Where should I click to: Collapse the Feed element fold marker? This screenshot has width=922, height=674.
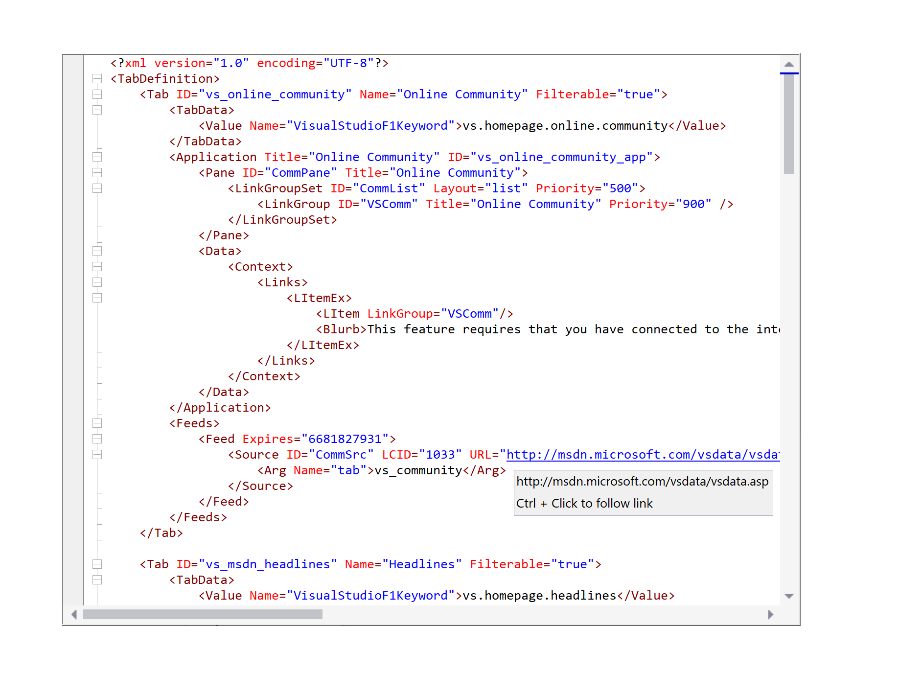pyautogui.click(x=97, y=439)
